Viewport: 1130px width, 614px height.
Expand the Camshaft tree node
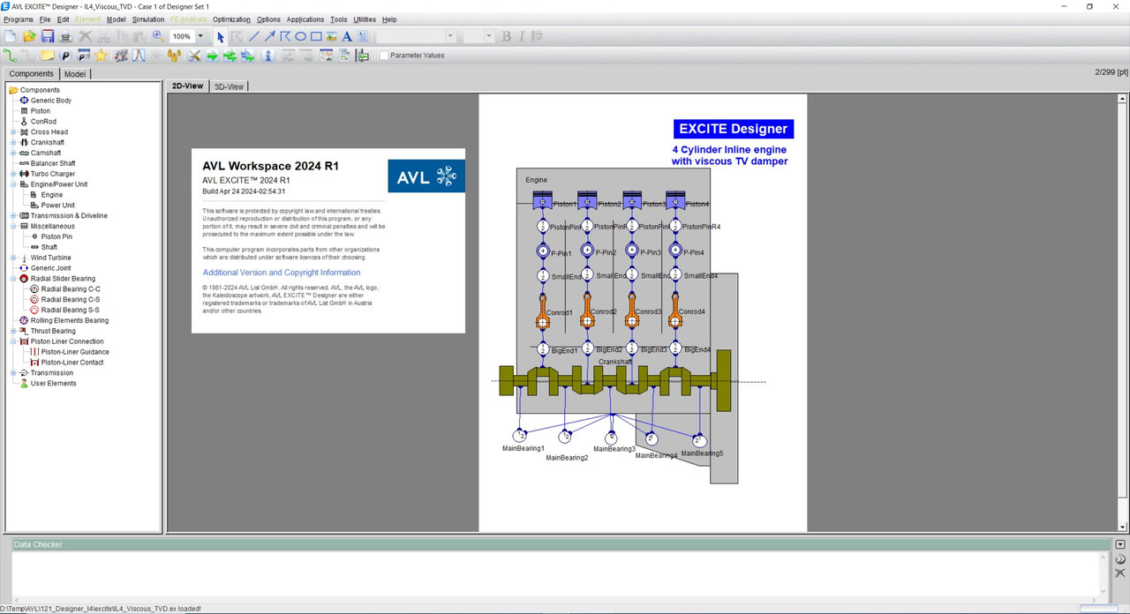[x=13, y=153]
